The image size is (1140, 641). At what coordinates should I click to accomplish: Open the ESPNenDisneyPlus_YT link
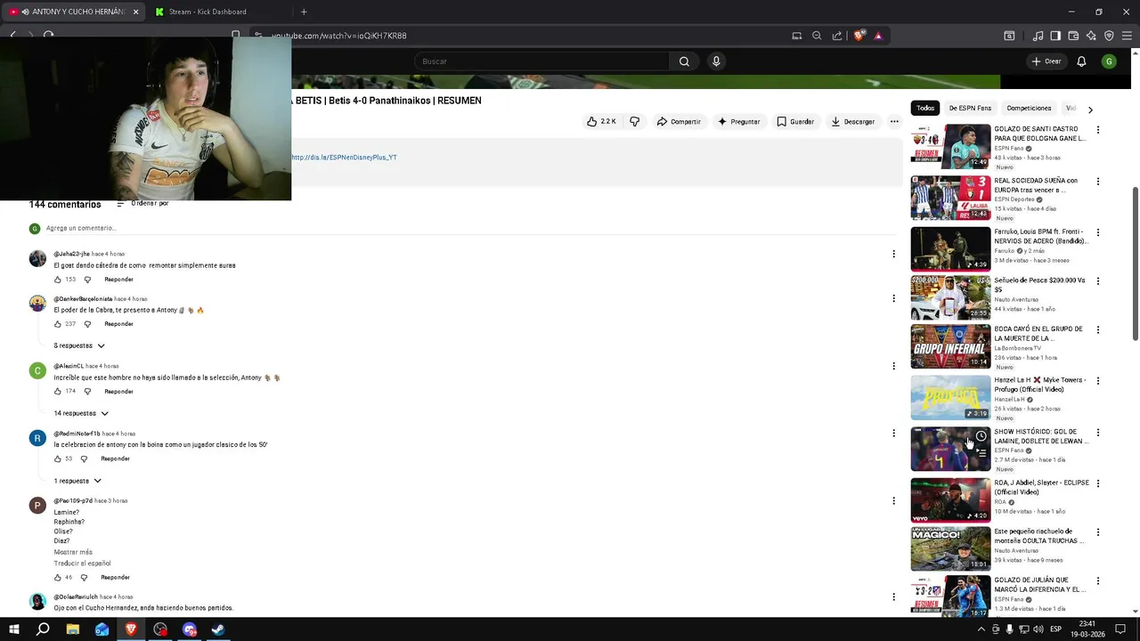[344, 158]
